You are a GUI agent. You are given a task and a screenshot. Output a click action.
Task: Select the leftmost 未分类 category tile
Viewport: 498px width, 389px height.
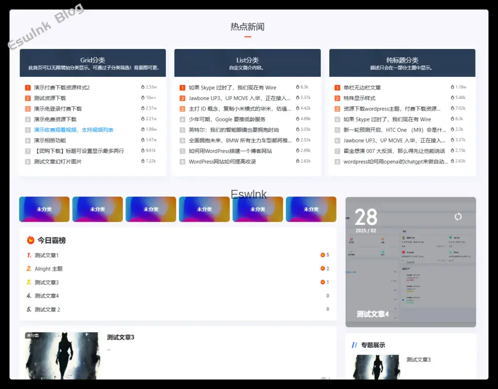tap(44, 209)
